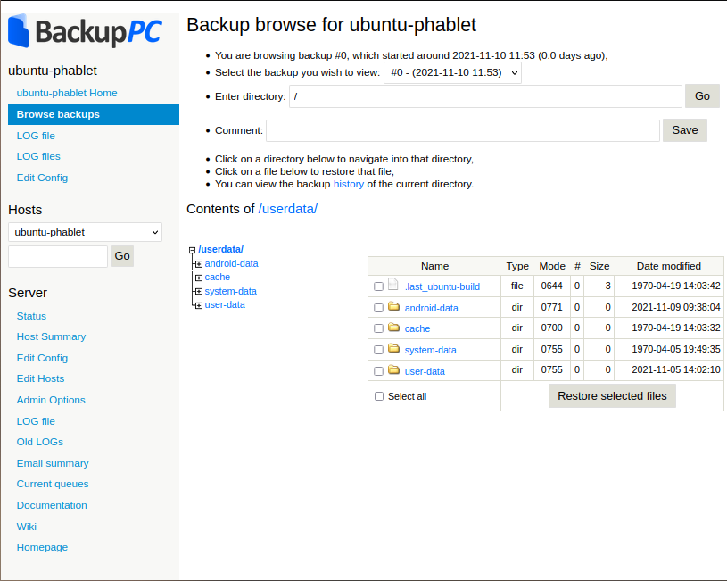The height and width of the screenshot is (581, 727).
Task: Click the system-data folder icon in table
Action: click(393, 348)
